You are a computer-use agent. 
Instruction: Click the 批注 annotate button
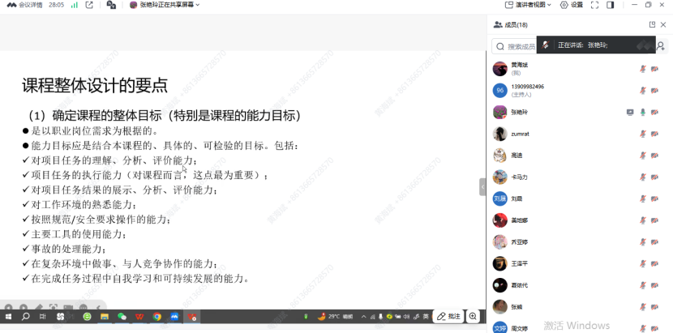click(448, 316)
